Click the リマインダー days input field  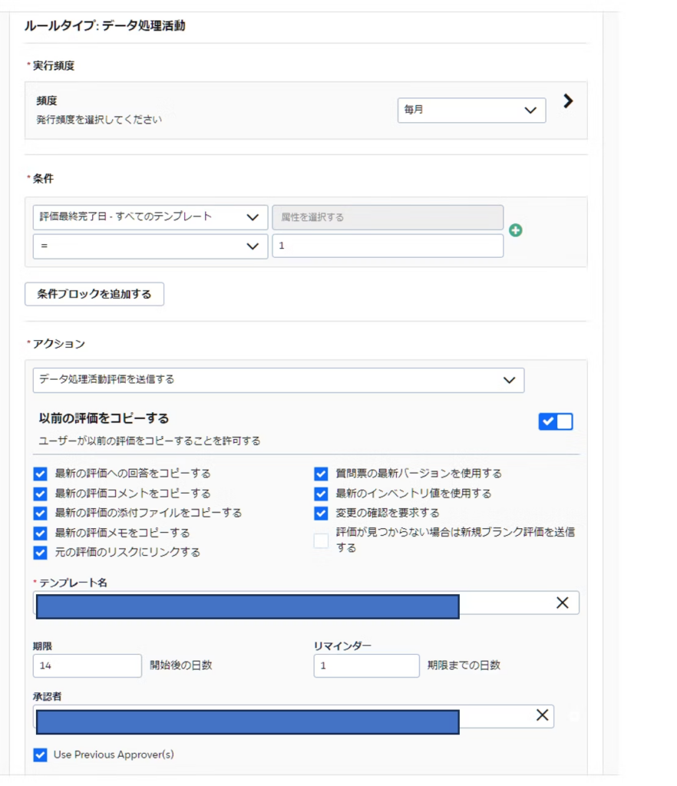pyautogui.click(x=366, y=665)
